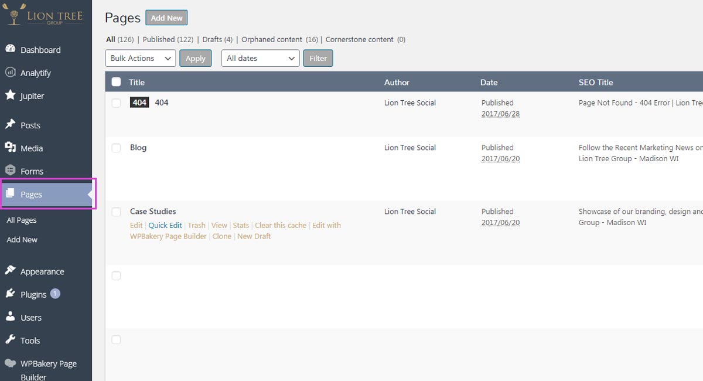Click the Dashboard gauge icon in sidebar
The width and height of the screenshot is (703, 381).
pyautogui.click(x=10, y=49)
